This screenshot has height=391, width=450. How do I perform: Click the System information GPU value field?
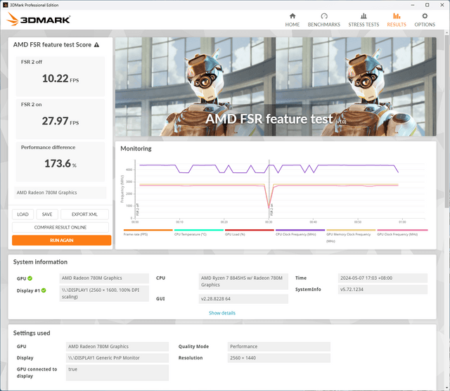pyautogui.click(x=104, y=278)
